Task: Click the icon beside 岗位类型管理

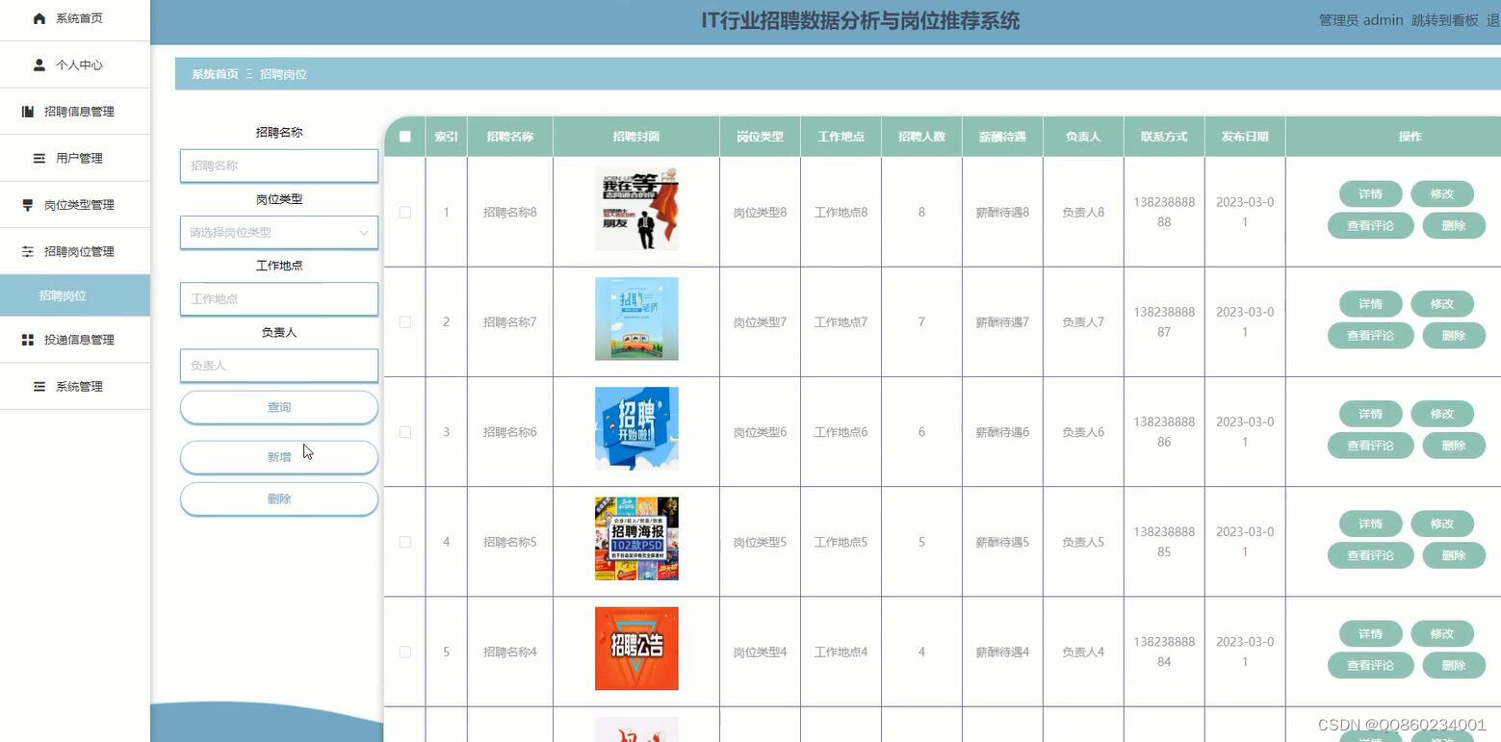Action: 28,205
